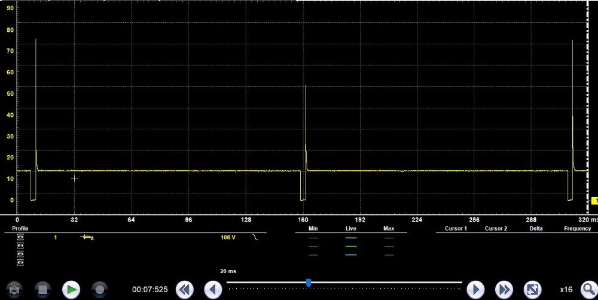598x300 pixels.
Task: Click the channel 1 filter curve icon
Action: (256, 238)
